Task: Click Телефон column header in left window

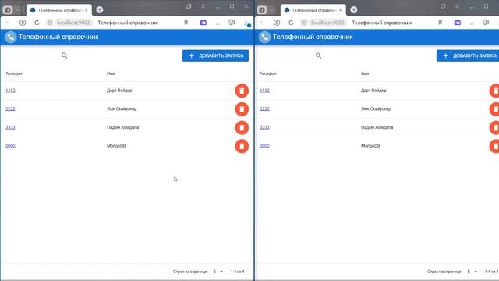Action: coord(14,73)
